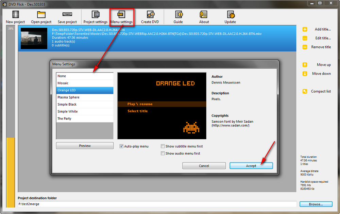This screenshot has height=214, width=340.
Task: Click the Preview button
Action: (x=85, y=146)
